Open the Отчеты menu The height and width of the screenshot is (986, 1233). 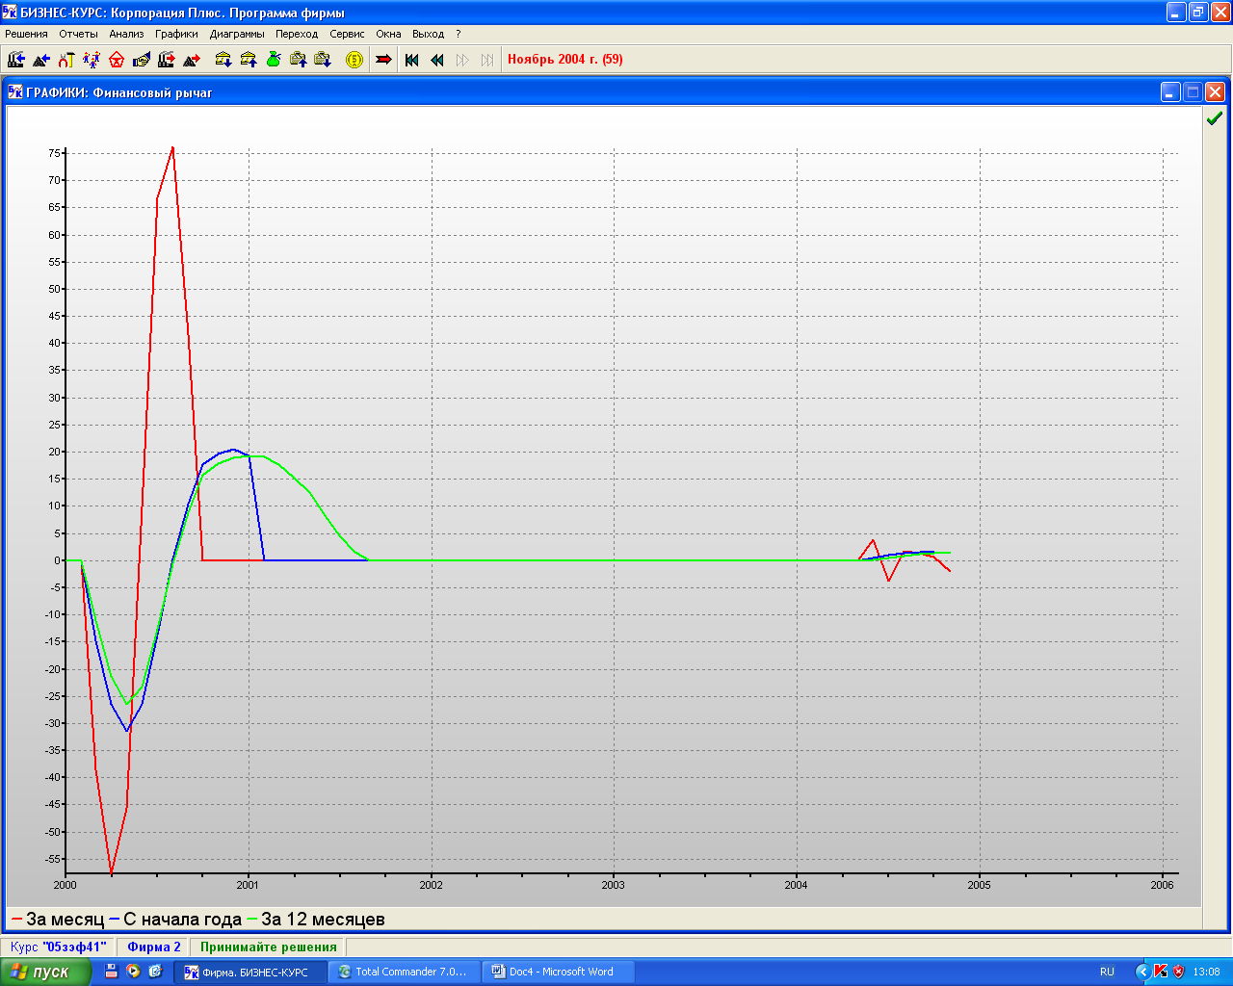tap(78, 34)
